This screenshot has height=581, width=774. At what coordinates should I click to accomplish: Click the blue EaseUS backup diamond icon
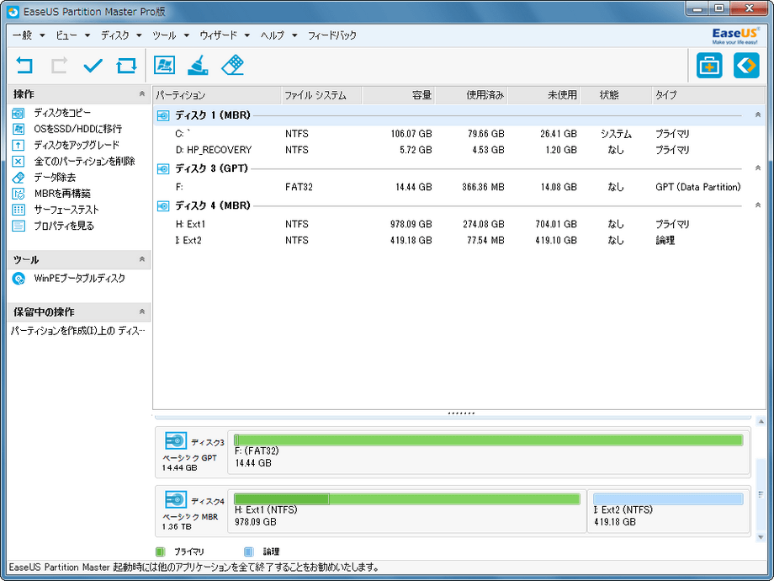746,65
